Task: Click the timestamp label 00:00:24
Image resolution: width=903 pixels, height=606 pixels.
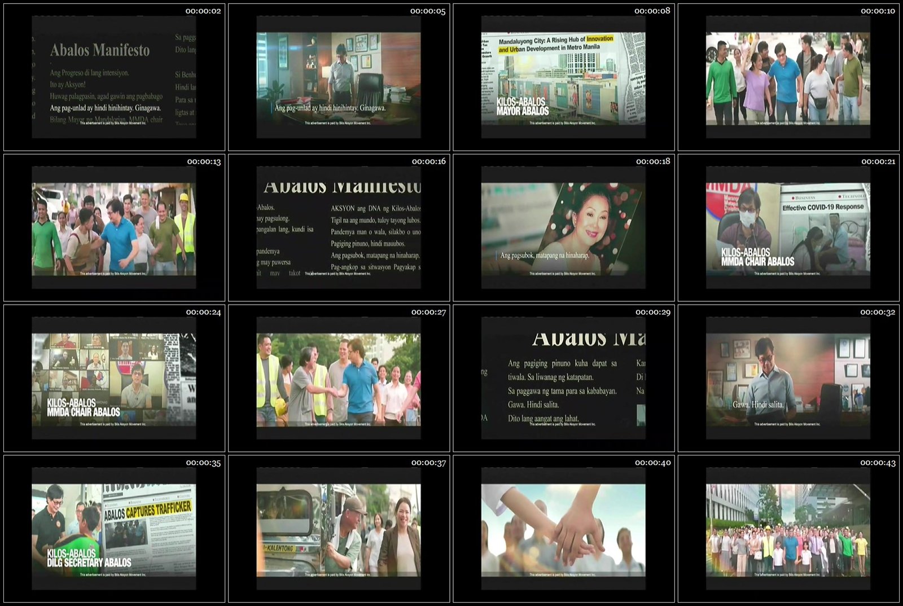Action: 203,312
